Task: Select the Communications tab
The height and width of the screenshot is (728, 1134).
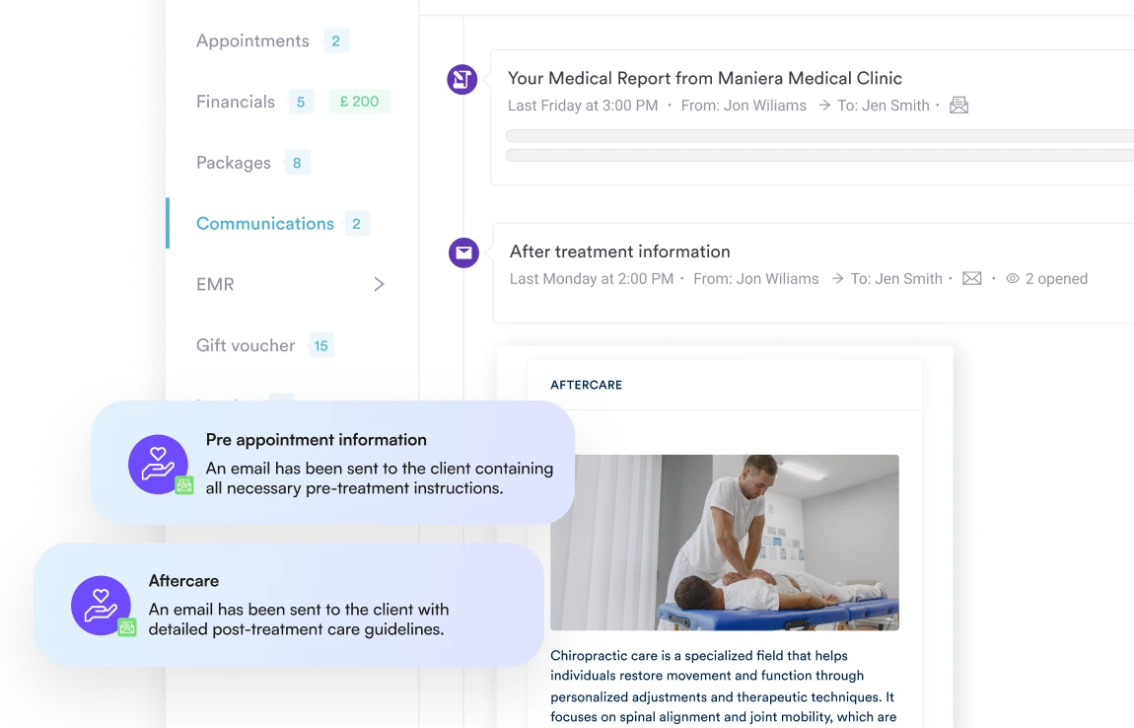Action: (265, 224)
